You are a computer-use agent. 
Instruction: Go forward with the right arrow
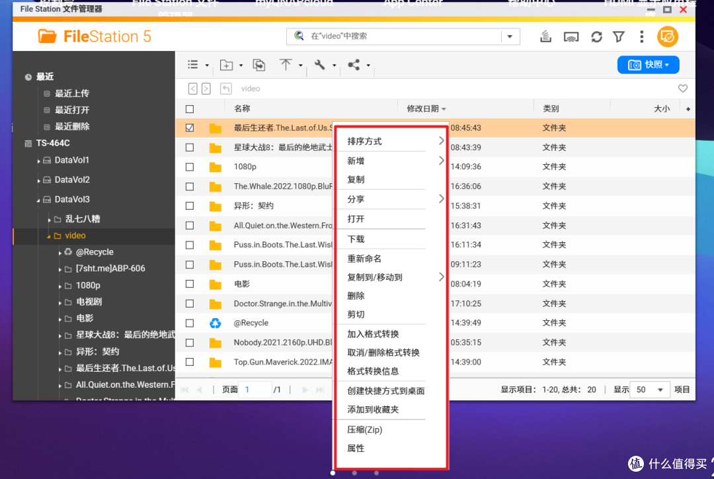pos(206,89)
